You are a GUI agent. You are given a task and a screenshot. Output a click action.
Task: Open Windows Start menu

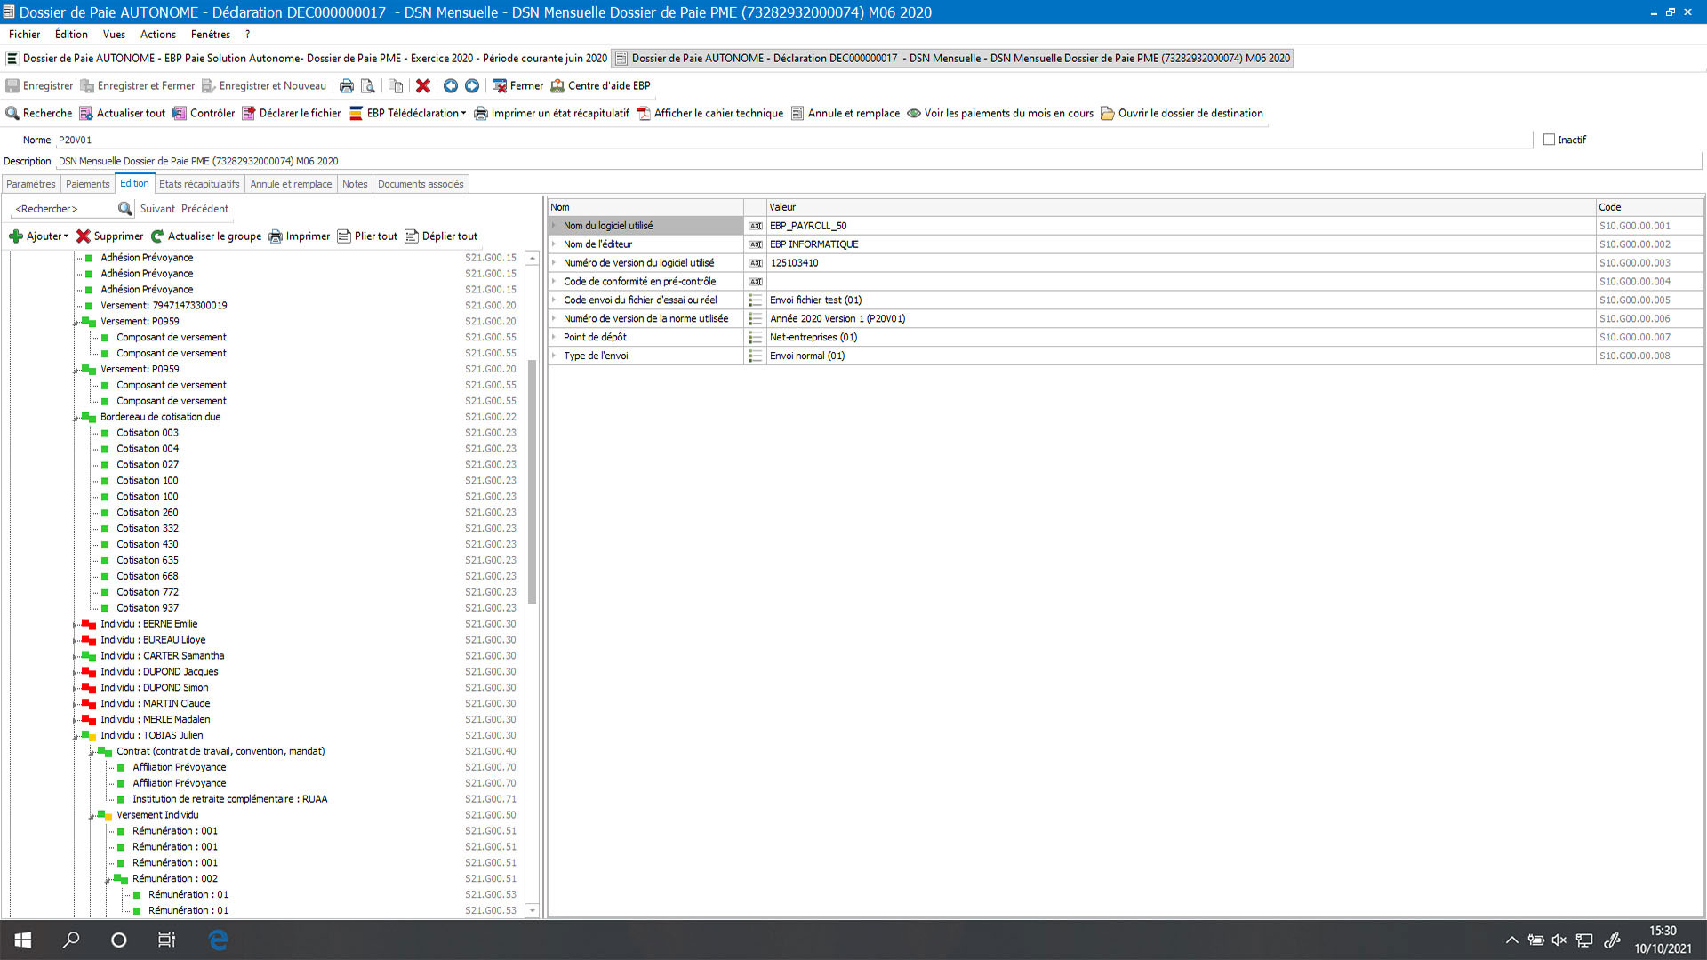coord(23,940)
